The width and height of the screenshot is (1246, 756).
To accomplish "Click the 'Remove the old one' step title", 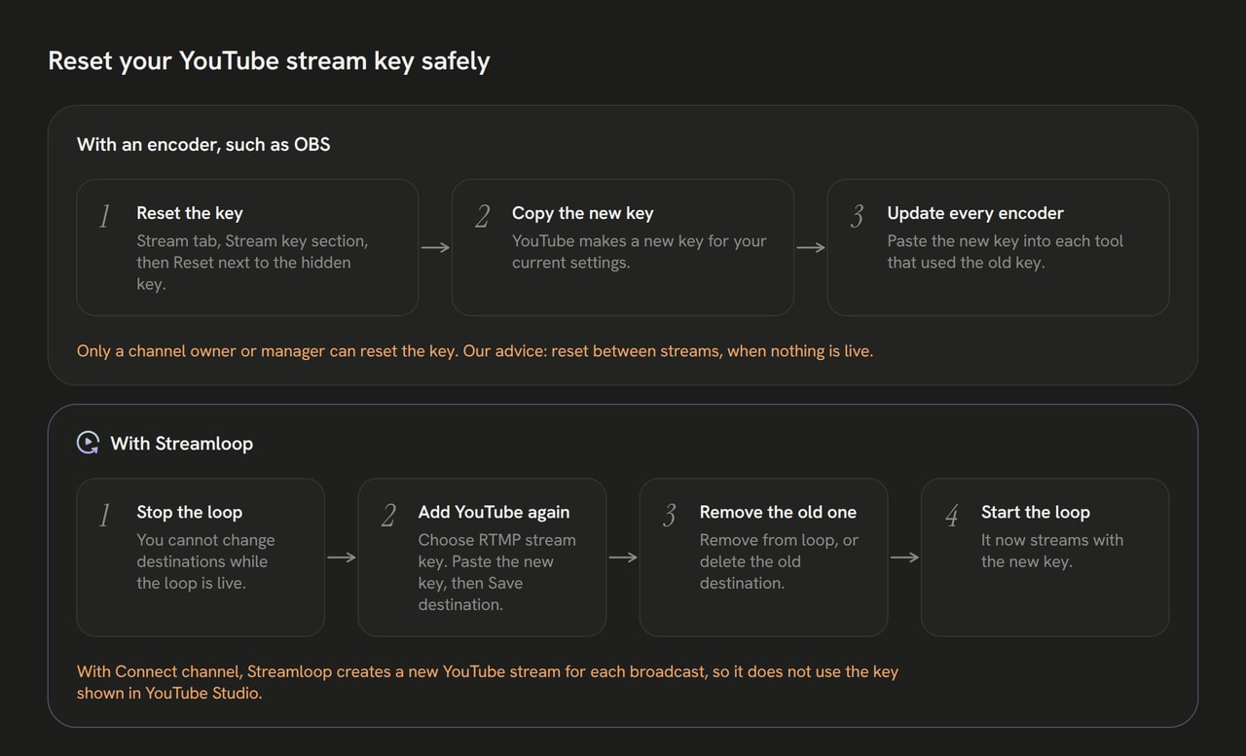I will click(778, 512).
